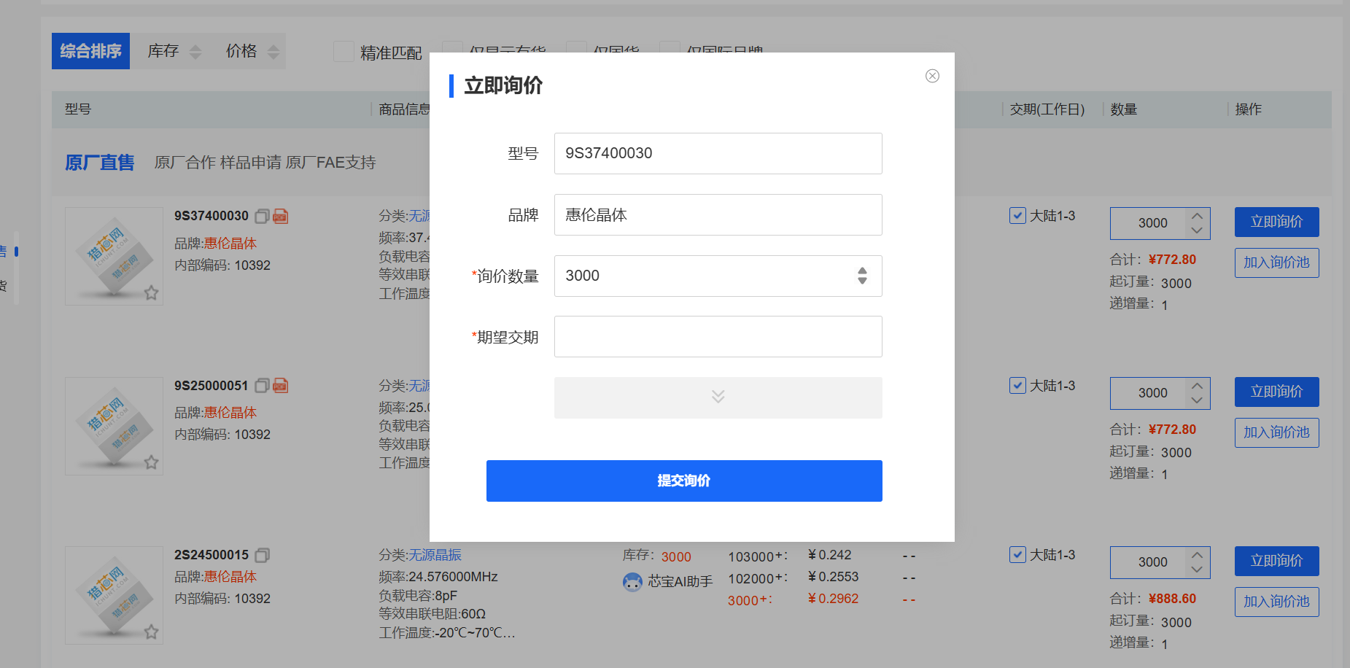The height and width of the screenshot is (668, 1350).
Task: Increase quantity for 9S37400030 row
Action: point(1197,216)
